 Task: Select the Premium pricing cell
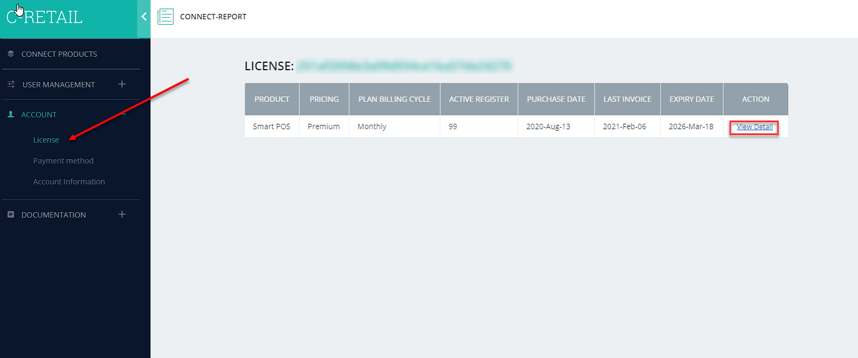[324, 126]
